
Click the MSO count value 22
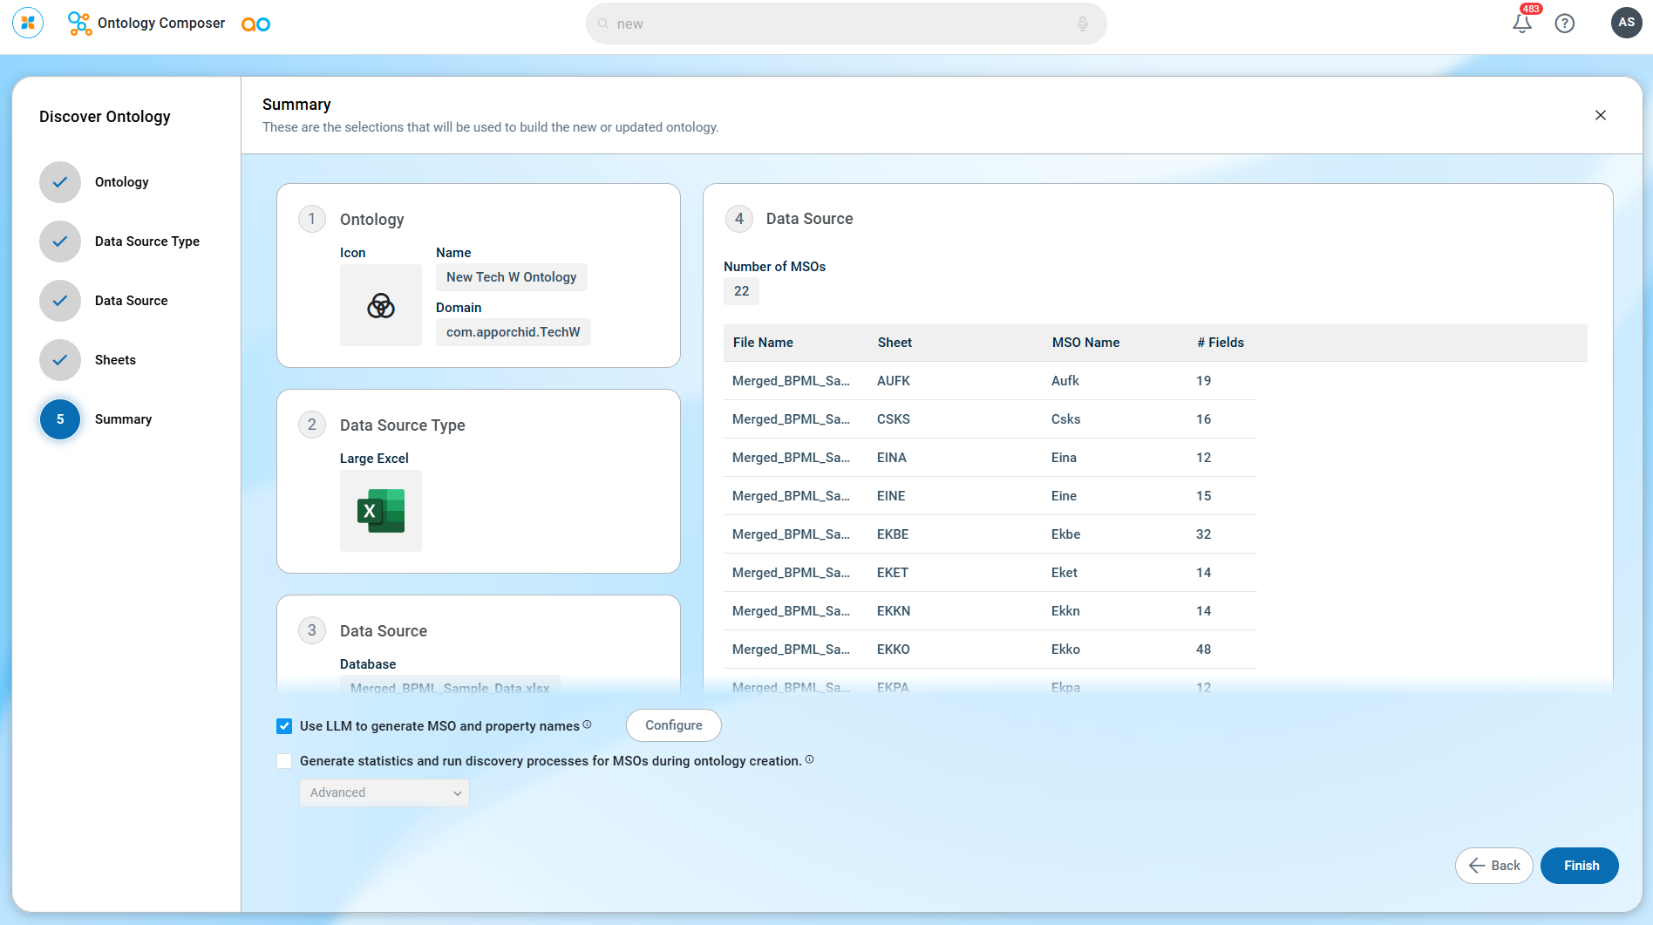pyautogui.click(x=741, y=291)
